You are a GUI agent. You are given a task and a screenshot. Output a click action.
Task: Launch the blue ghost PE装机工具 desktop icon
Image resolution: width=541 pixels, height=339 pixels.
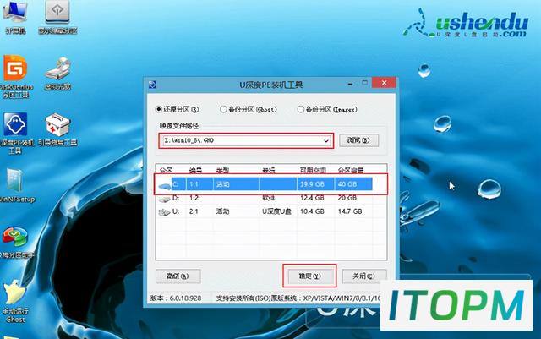pyautogui.click(x=15, y=133)
